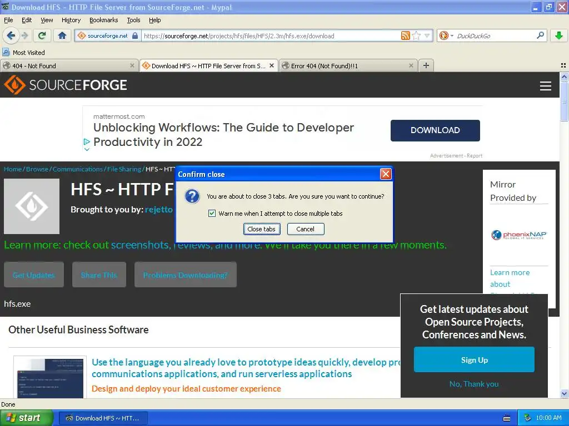Click the 'Download HFS ~ HTT...' taskbar button
569x426 pixels.
pos(103,418)
